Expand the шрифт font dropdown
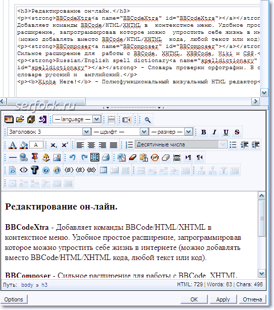Viewport: 274px width, 310px height. (120, 132)
